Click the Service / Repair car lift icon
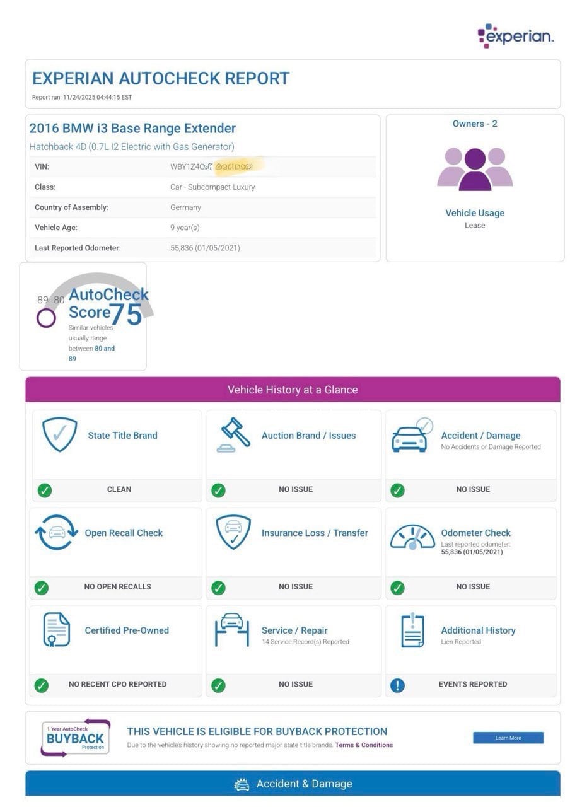This screenshot has height=807, width=582. (231, 630)
